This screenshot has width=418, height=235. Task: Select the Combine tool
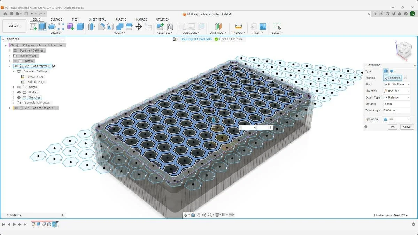[120, 26]
